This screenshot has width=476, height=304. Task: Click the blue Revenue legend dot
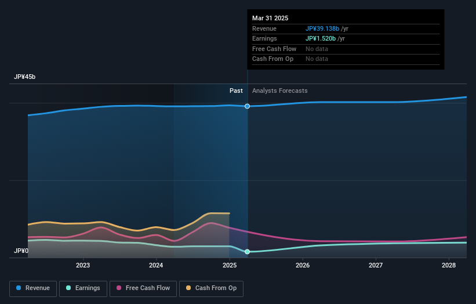click(19, 288)
